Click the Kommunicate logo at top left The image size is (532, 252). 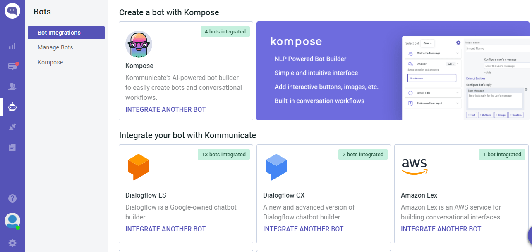click(12, 10)
